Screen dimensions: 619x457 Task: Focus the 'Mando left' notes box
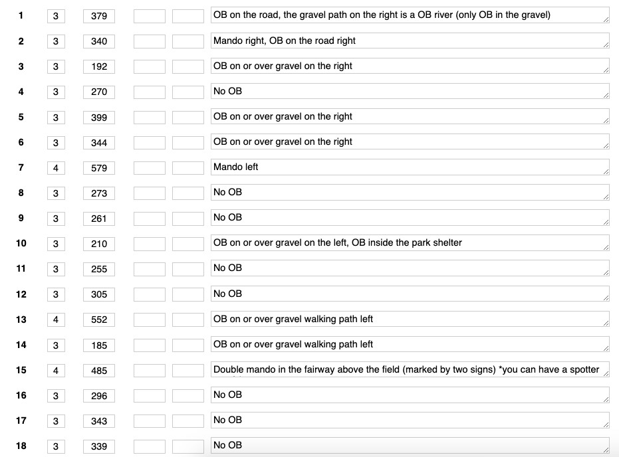(409, 167)
